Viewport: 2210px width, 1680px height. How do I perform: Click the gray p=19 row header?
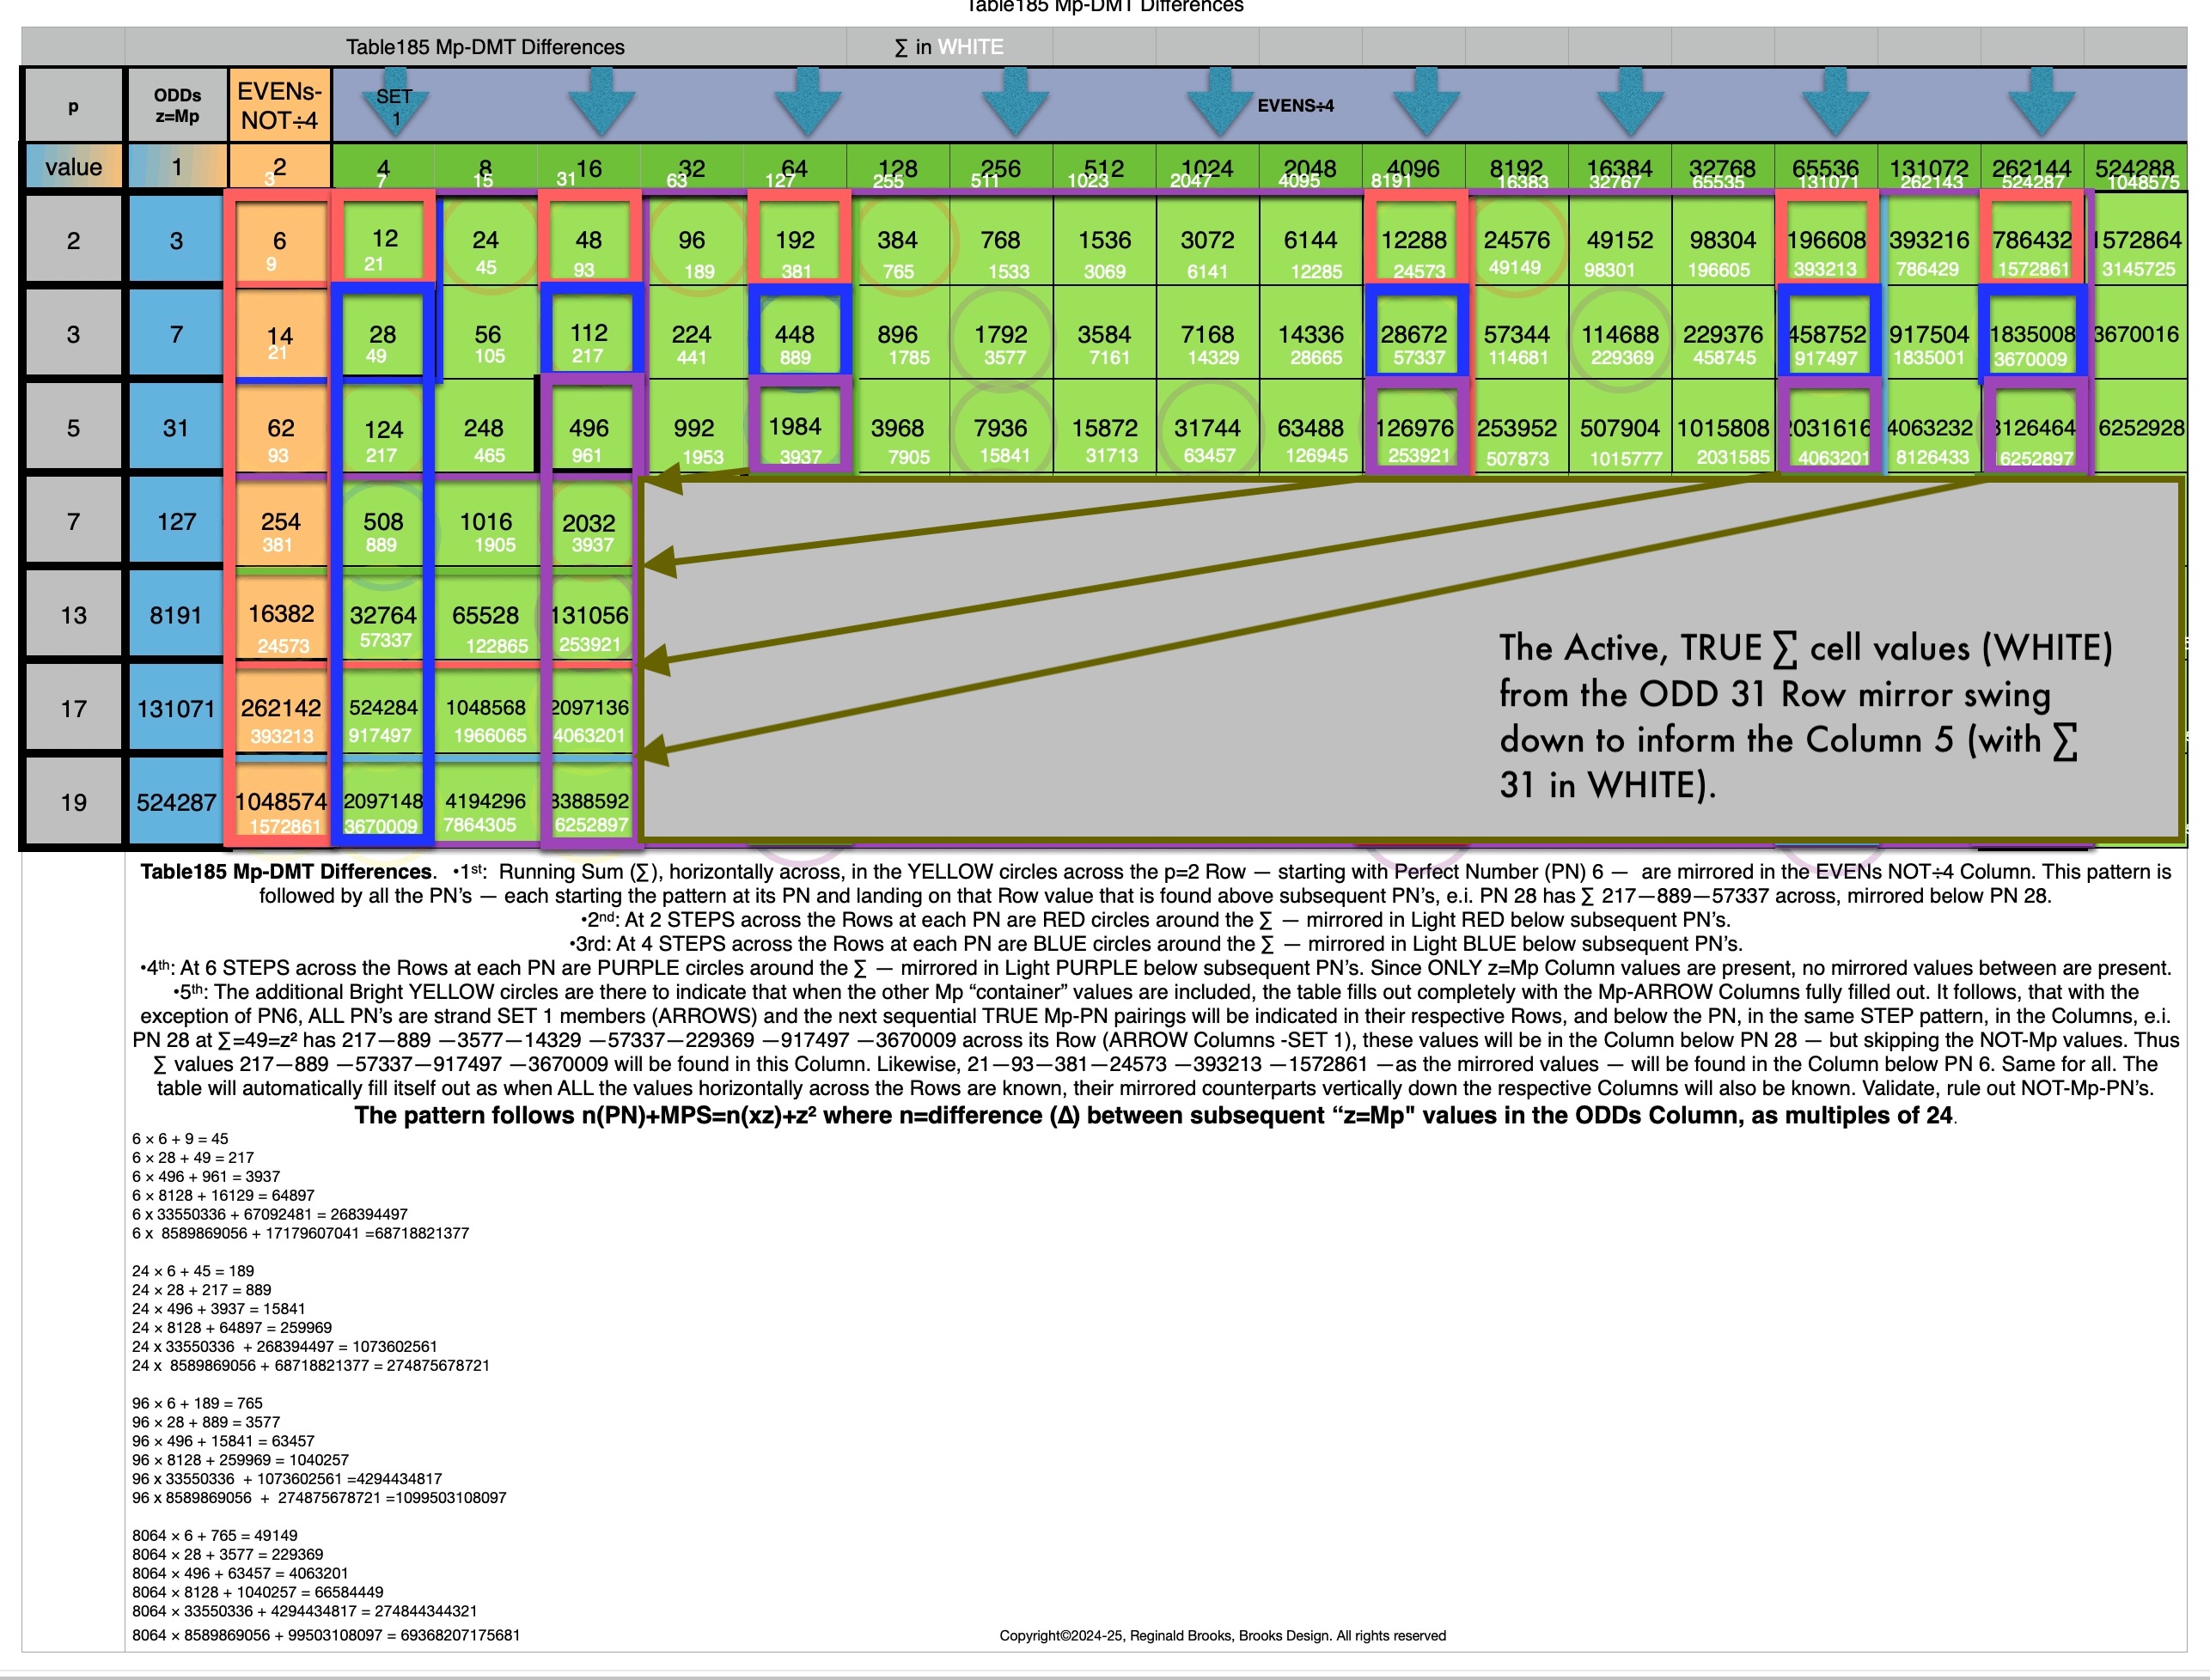click(x=74, y=802)
